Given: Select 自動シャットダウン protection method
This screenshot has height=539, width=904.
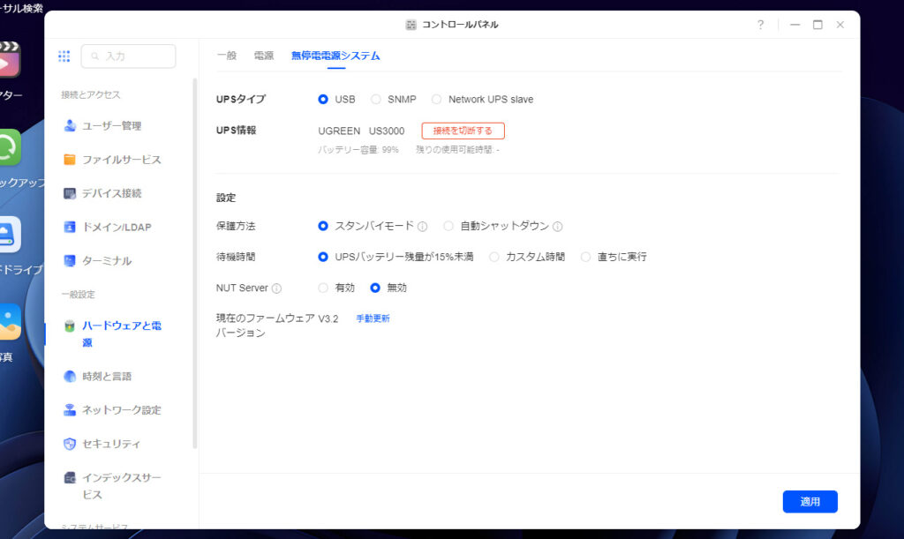Looking at the screenshot, I should pos(448,227).
